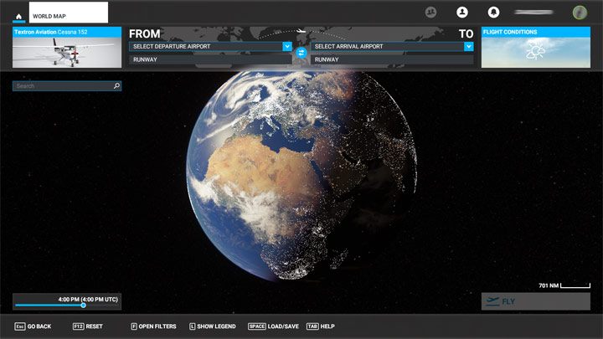Expand the Select Departure Airport dropdown
603x339 pixels.
pyautogui.click(x=287, y=47)
